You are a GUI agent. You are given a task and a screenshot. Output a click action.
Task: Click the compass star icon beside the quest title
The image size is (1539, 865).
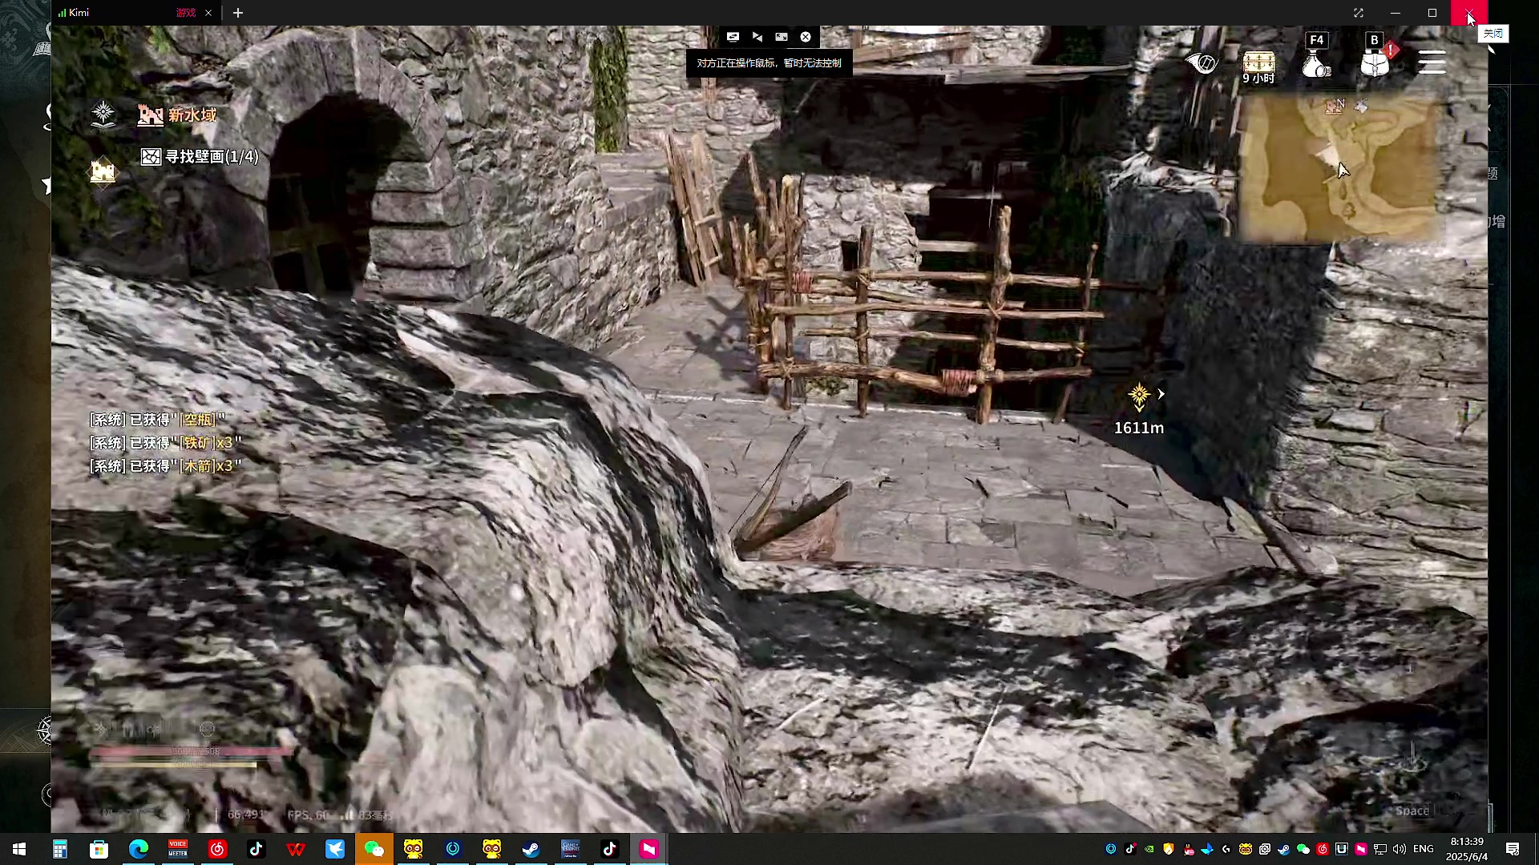tap(103, 115)
